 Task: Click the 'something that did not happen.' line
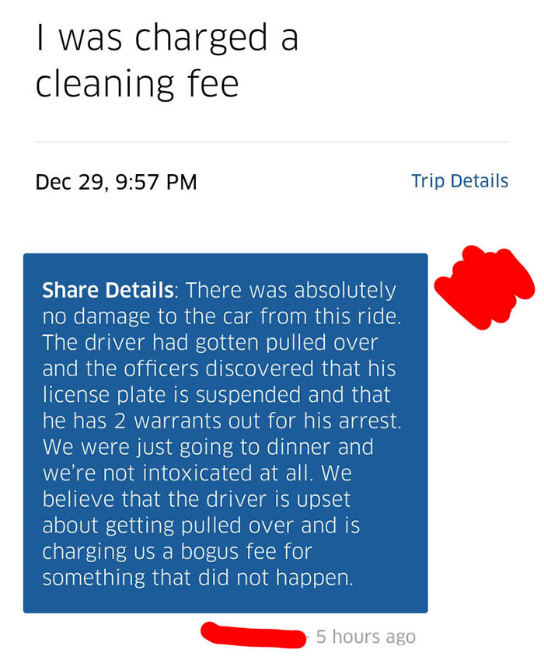(x=197, y=578)
